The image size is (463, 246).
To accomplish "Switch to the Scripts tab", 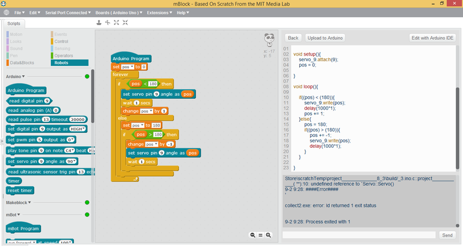I will (14, 24).
